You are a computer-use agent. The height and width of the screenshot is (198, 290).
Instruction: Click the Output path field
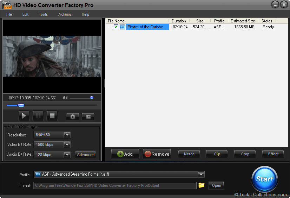[115, 185]
